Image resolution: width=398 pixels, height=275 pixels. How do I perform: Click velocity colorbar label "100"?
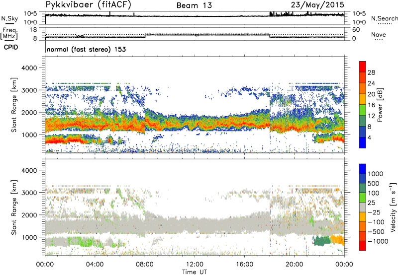374,193
